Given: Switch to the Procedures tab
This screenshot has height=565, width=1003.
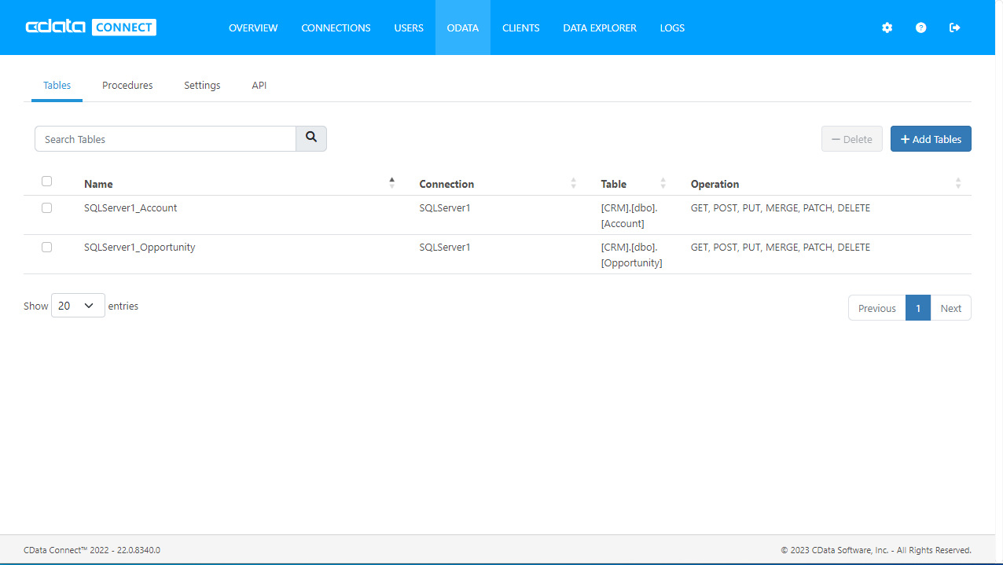Looking at the screenshot, I should 127,85.
